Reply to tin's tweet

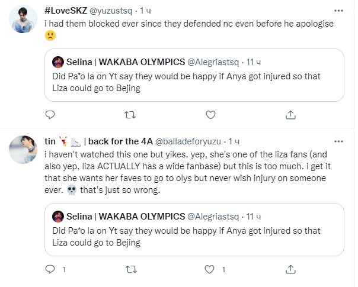coord(51,269)
